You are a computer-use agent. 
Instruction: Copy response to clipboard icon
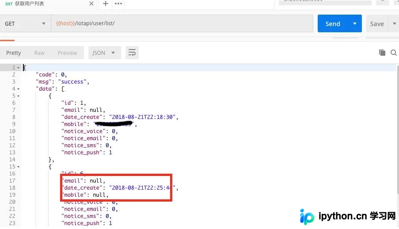tap(382, 53)
